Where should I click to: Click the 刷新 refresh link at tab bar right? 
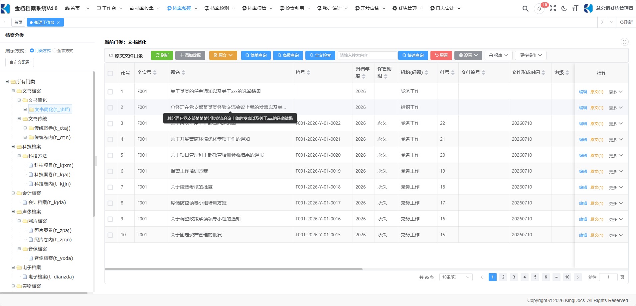pos(626,22)
